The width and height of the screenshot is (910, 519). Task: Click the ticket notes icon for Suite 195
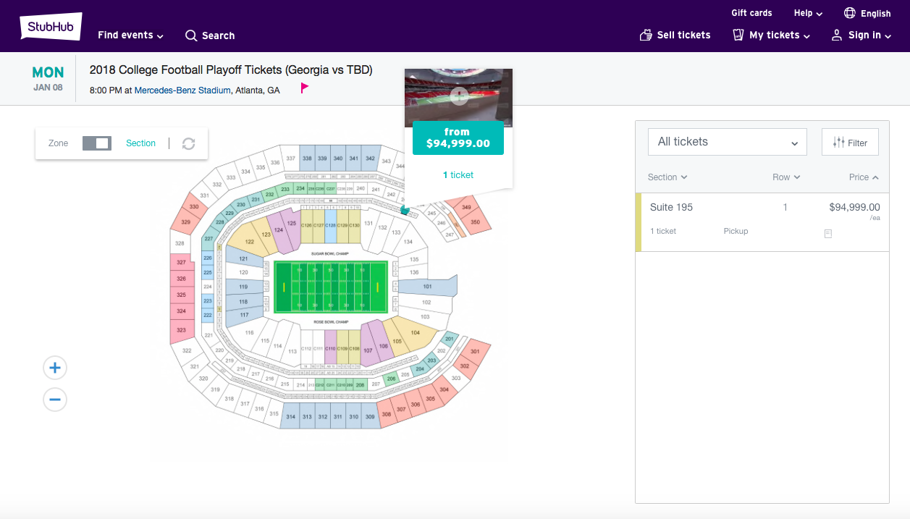click(x=828, y=233)
